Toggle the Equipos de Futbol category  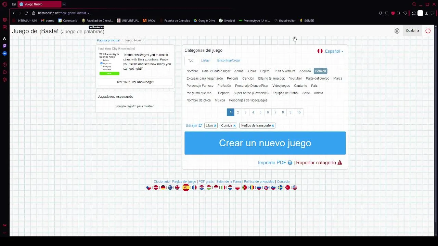tap(285, 93)
